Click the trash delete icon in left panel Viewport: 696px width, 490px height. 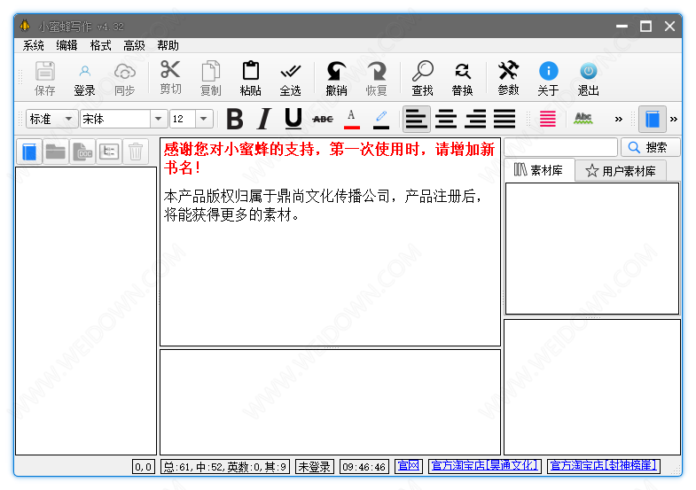coord(136,152)
